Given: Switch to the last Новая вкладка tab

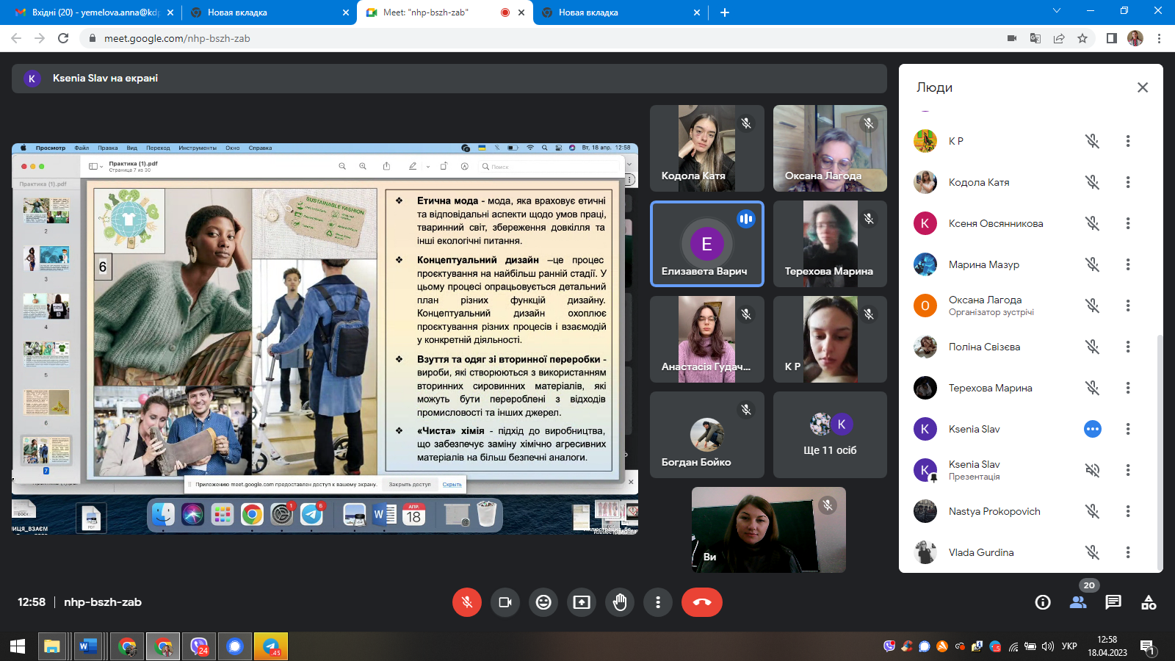Looking at the screenshot, I should [x=621, y=12].
